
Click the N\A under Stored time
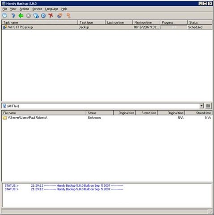[208, 118]
